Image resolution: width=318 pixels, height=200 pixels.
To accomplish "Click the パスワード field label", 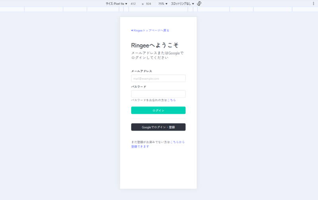I will [x=139, y=87].
